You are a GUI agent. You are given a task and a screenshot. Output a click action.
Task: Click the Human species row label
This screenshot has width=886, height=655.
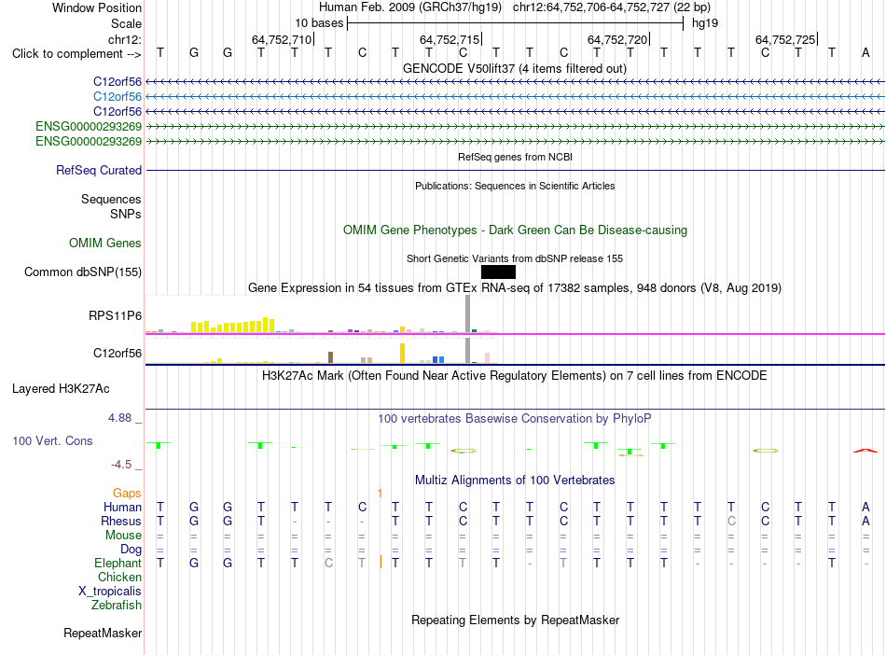[x=122, y=507]
